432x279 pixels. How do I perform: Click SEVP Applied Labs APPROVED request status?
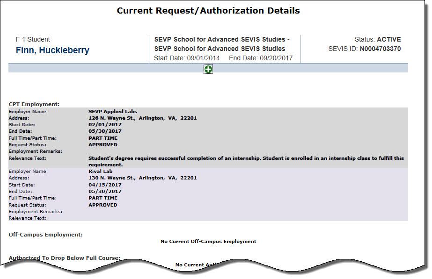103,145
